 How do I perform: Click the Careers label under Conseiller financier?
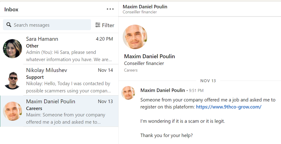[x=131, y=70]
